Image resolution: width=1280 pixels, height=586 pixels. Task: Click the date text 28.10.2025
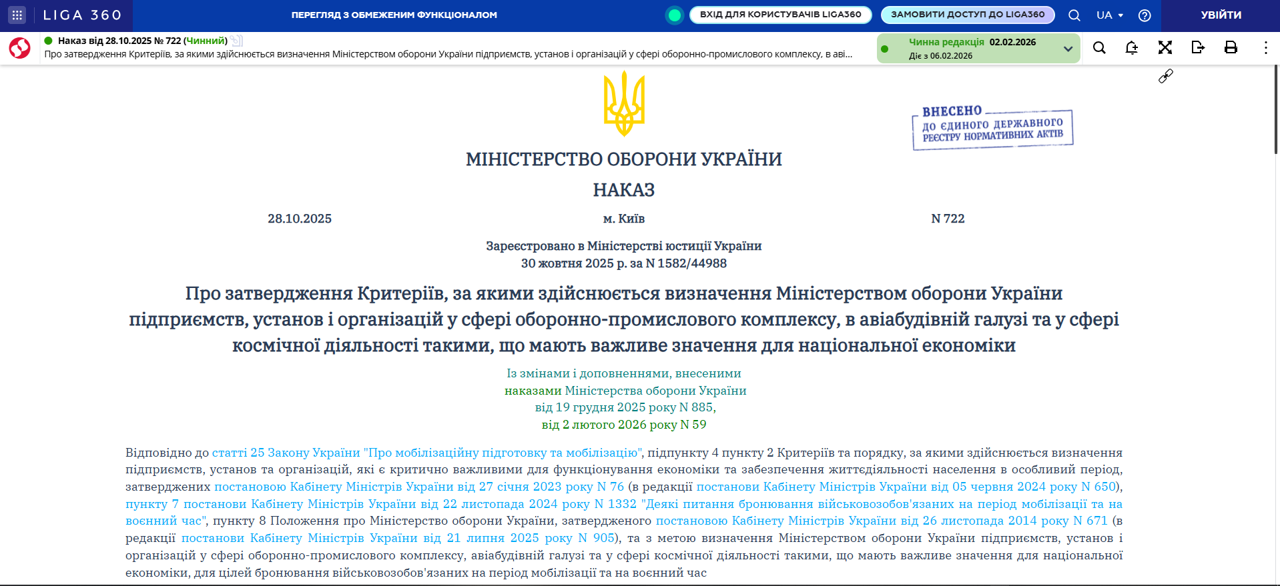point(300,219)
